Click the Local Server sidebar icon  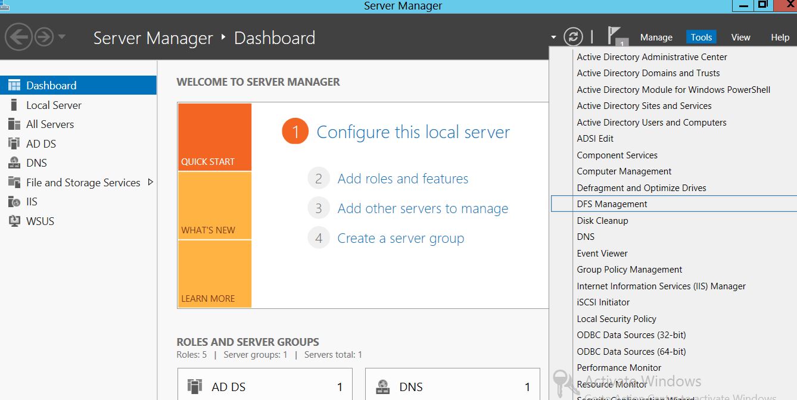[x=14, y=105]
